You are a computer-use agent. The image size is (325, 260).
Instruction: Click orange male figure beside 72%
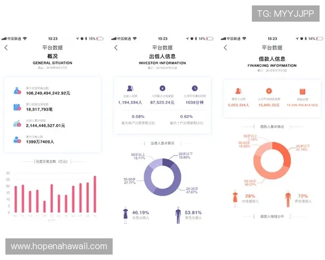[288, 199]
